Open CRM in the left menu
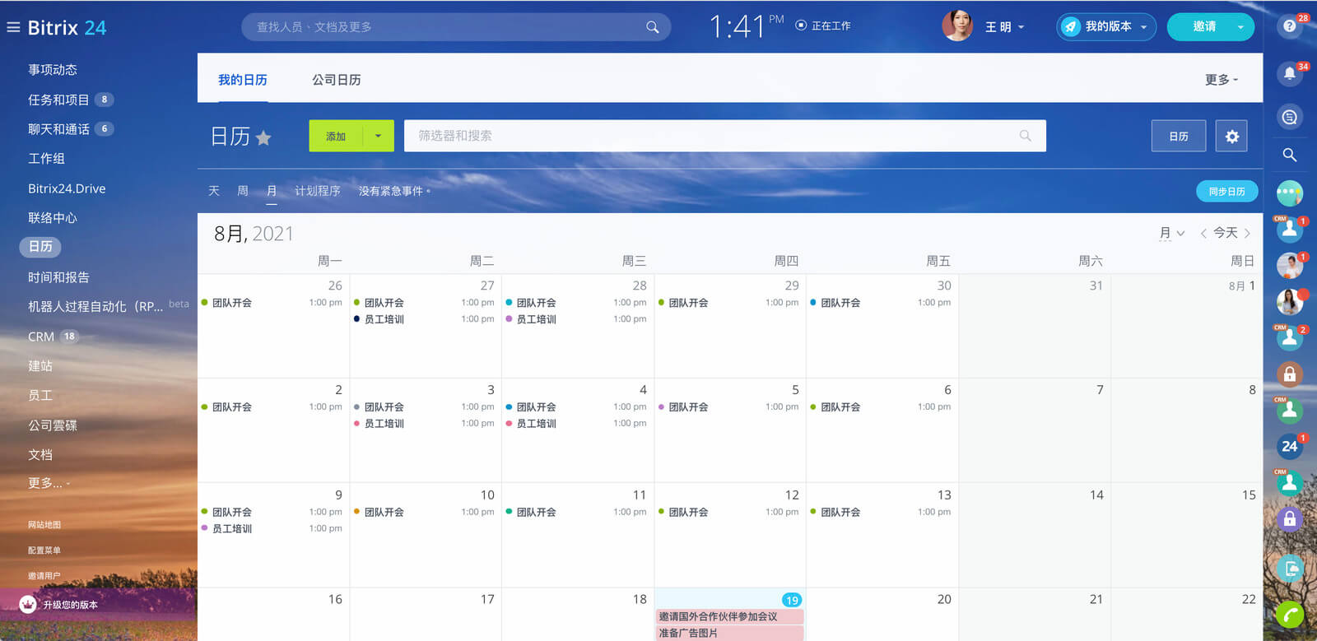 [x=41, y=337]
